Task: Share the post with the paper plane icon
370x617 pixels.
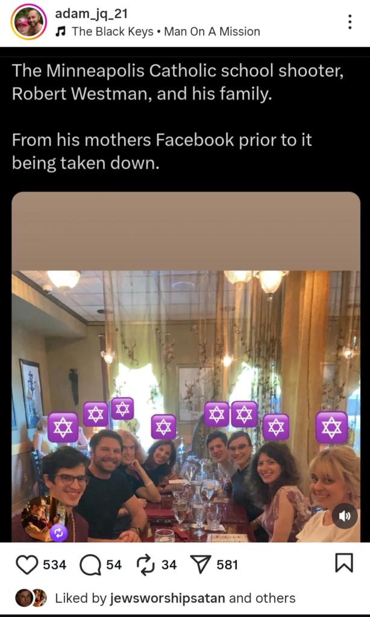Action: [x=200, y=565]
